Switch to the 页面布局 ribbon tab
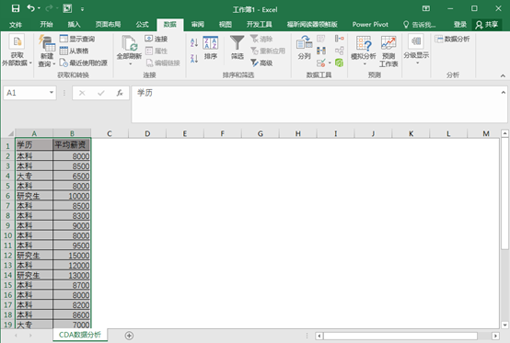Screen dimensions: 510x343 coord(108,24)
